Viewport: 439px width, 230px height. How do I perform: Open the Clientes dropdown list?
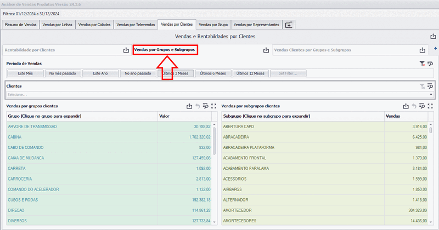pyautogui.click(x=431, y=95)
